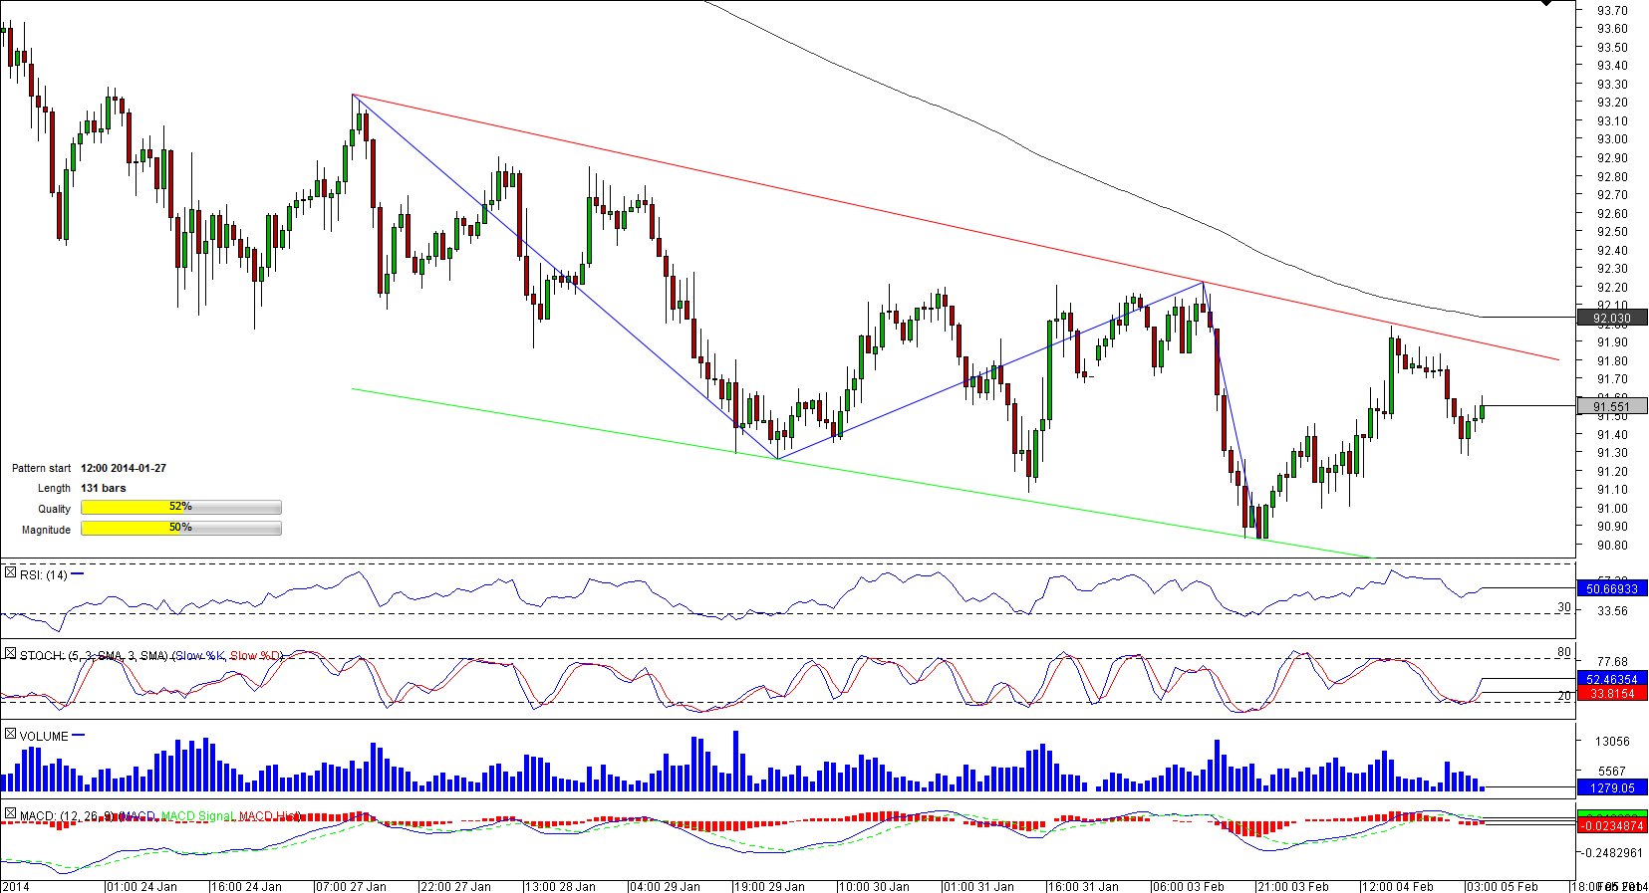Close the STOCH indicator panel box
Image resolution: width=1649 pixels, height=893 pixels.
[x=10, y=654]
